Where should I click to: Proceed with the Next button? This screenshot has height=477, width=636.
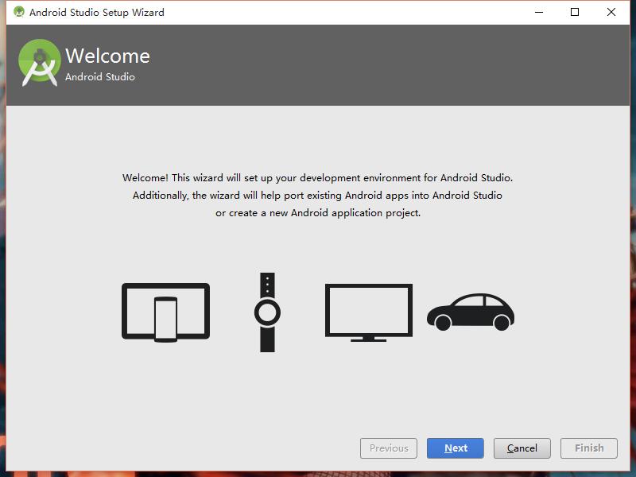click(x=456, y=448)
